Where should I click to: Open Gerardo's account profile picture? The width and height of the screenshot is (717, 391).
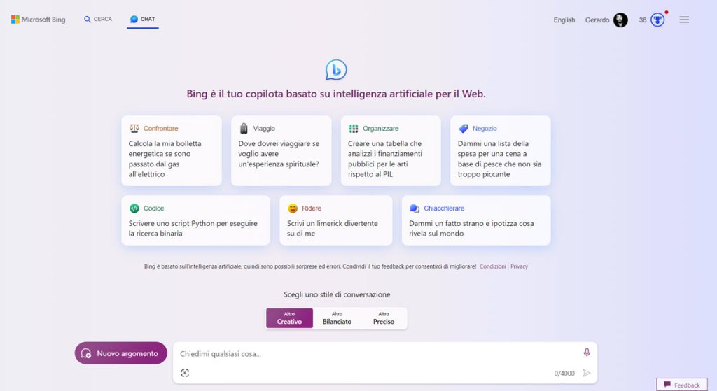(620, 20)
